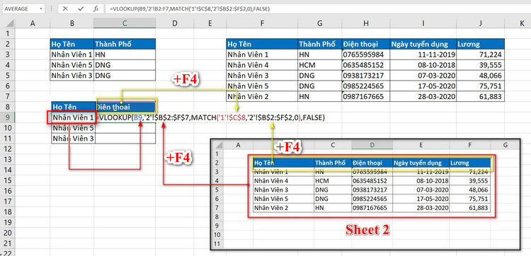531x256 pixels.
Task: Click the Enter checkmark icon in formula bar
Action: click(80, 8)
